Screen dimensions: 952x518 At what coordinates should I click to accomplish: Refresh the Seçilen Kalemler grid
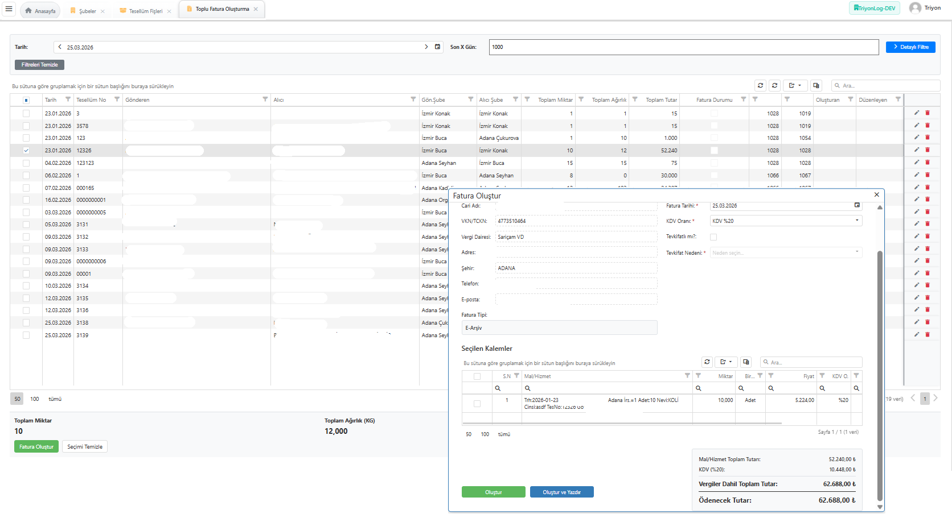click(707, 362)
